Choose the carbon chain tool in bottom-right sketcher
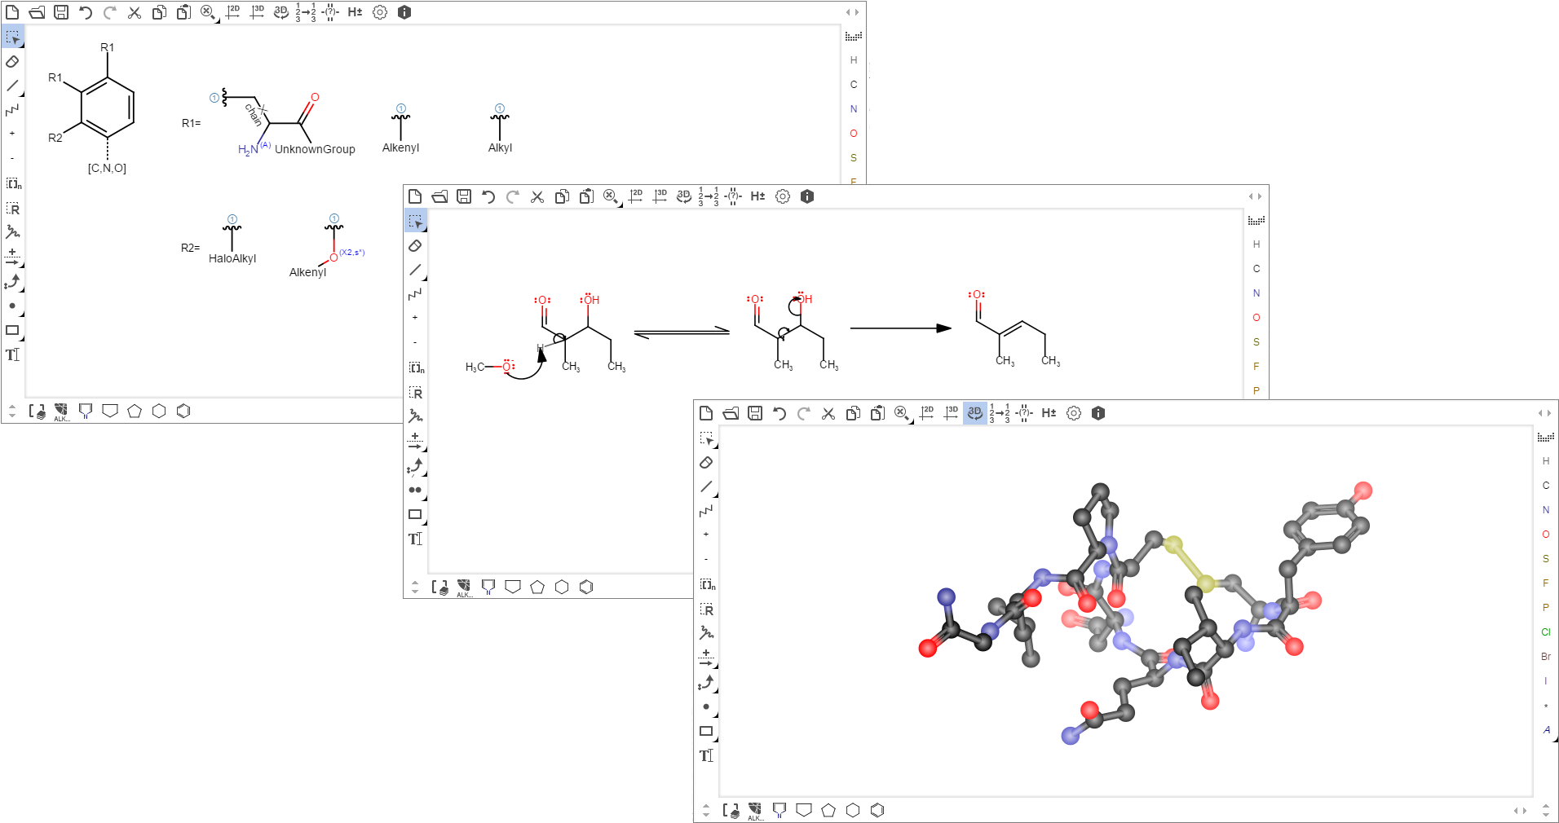The image size is (1559, 823). click(706, 511)
